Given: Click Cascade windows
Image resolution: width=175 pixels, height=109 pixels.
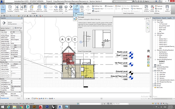Looking at the screenshot, I should click(158, 9).
